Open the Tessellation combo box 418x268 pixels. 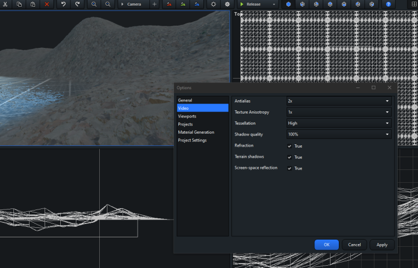[x=338, y=123]
